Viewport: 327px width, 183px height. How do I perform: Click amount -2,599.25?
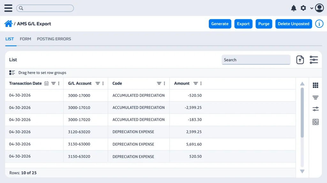click(x=193, y=108)
